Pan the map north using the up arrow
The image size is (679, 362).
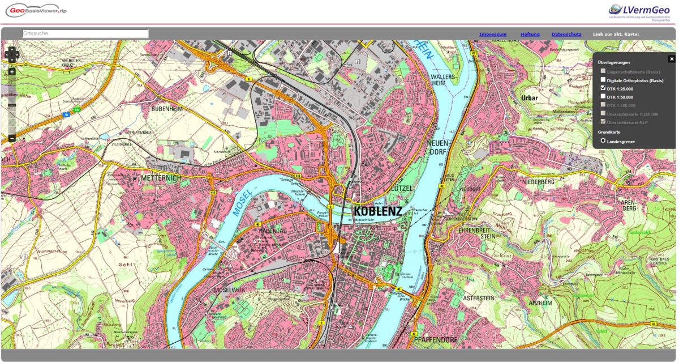12,49
